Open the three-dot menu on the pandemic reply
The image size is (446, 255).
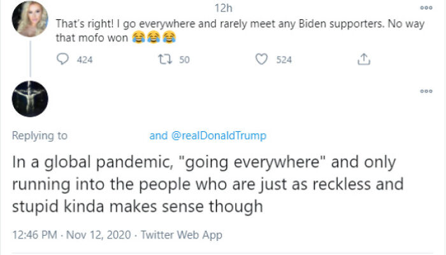tap(426, 91)
